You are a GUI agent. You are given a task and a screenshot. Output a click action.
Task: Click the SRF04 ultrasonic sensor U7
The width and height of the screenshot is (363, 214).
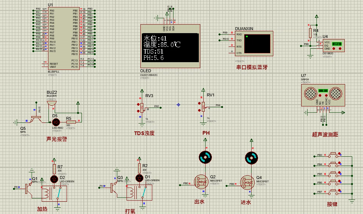[323, 94]
